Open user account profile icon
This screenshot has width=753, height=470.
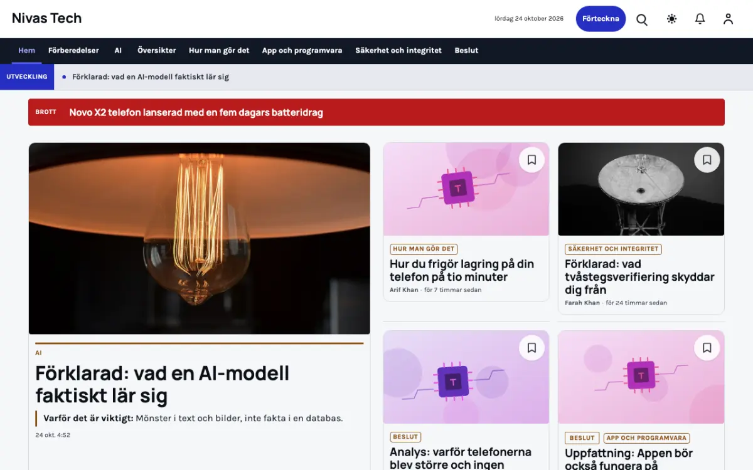(728, 19)
